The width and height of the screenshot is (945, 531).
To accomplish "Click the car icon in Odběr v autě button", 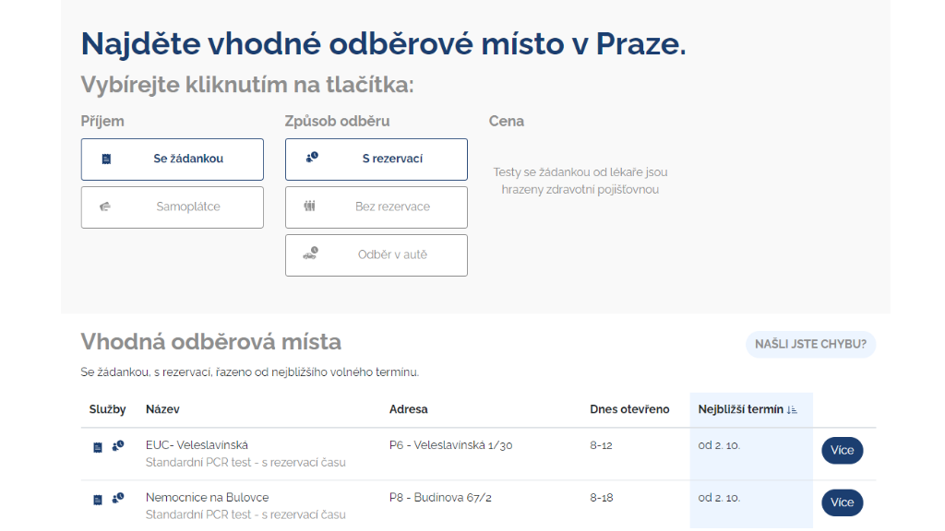I will point(311,254).
